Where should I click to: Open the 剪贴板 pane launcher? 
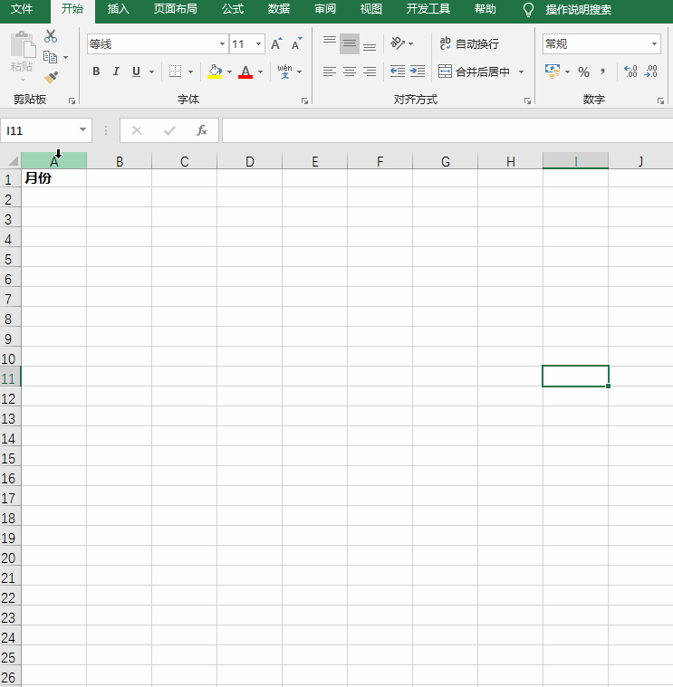tap(72, 101)
